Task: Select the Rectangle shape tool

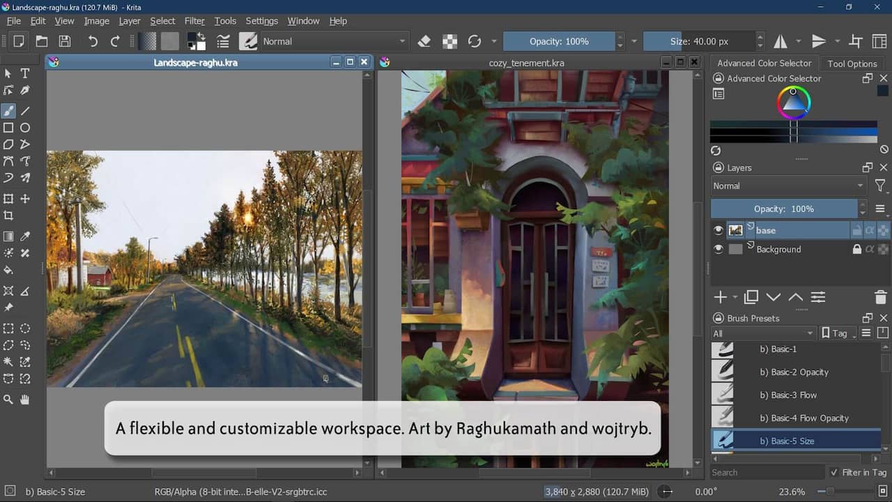Action: coord(8,128)
